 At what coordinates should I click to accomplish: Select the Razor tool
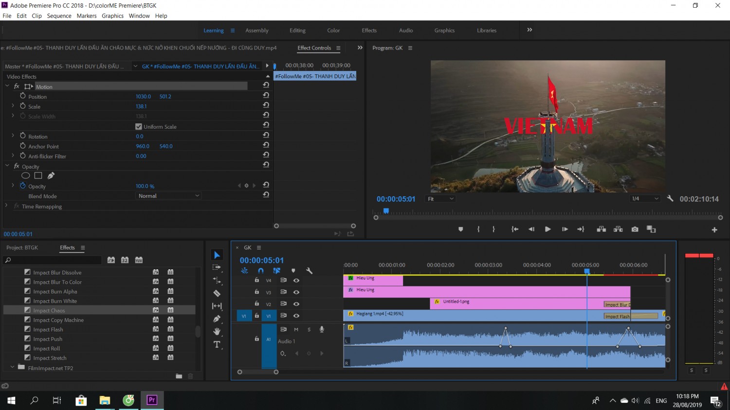[x=217, y=293]
